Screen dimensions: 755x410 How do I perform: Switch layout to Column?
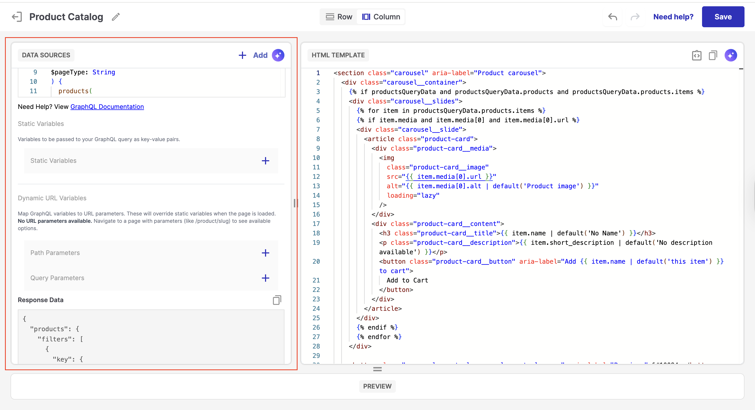[381, 17]
